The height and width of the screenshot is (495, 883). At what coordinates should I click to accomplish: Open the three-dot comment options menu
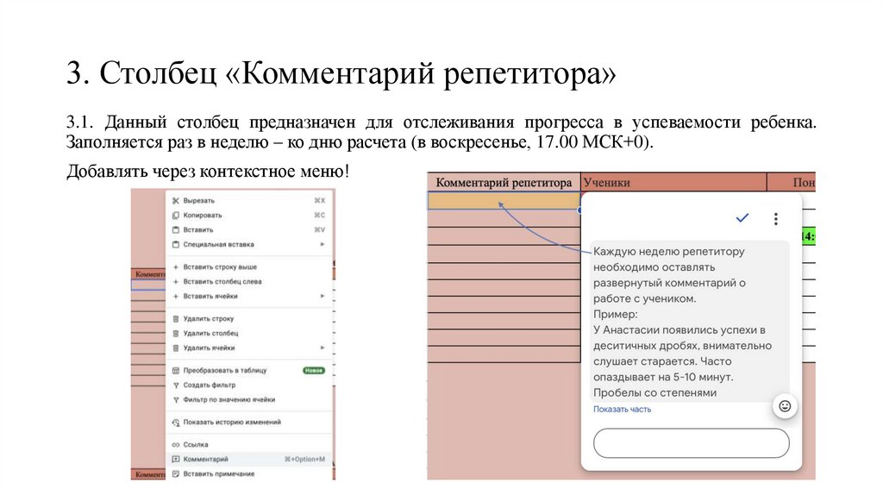776,219
